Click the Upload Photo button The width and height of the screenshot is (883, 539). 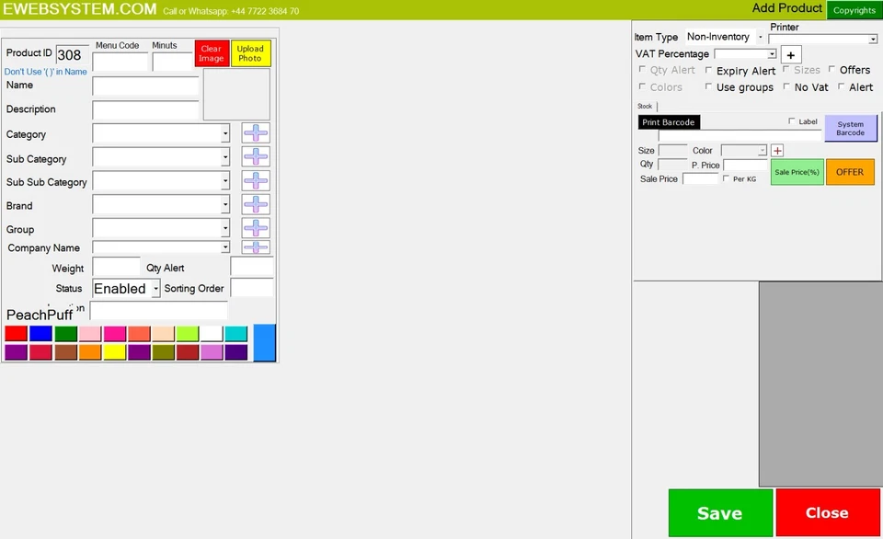250,52
